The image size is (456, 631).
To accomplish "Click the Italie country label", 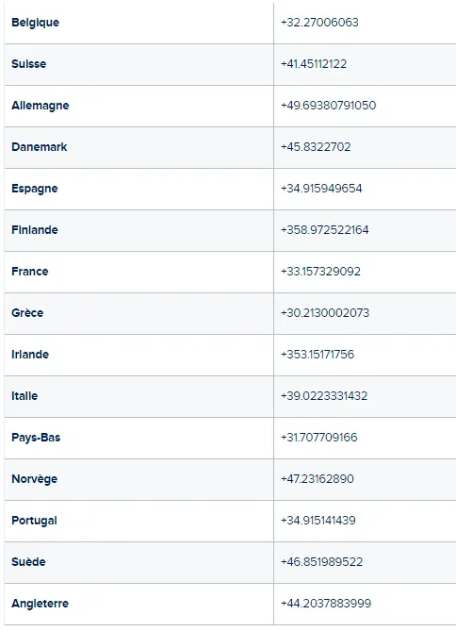I will (24, 396).
